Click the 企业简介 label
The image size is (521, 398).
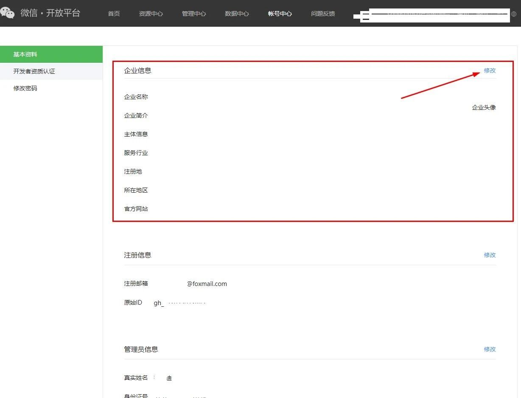coord(136,115)
